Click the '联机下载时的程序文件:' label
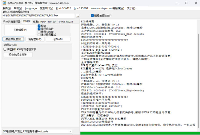This screenshot has height=135, width=200. coord(16,12)
